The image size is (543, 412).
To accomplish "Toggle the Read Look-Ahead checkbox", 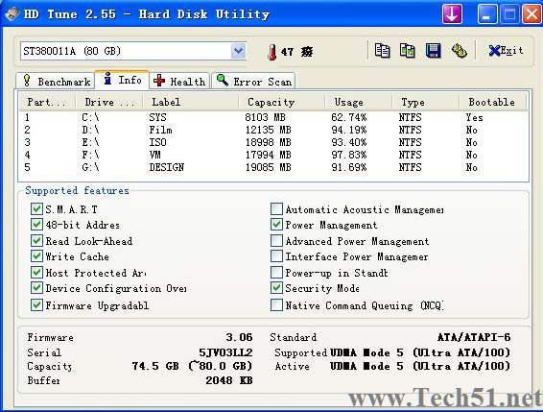I will pos(36,241).
